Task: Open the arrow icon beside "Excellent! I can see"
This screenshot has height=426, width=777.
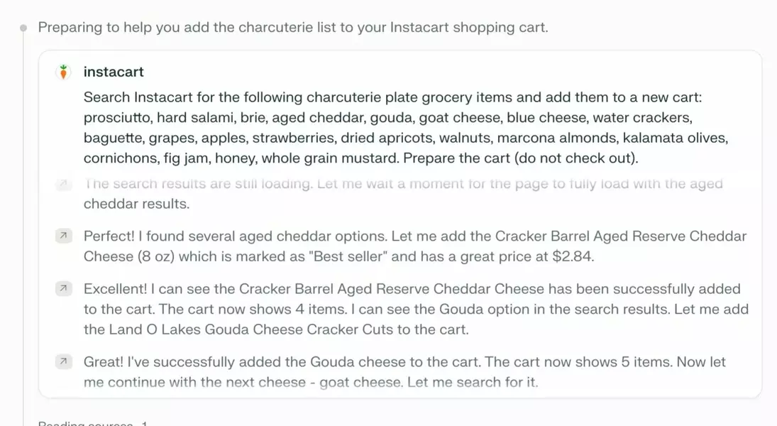Action: (64, 288)
